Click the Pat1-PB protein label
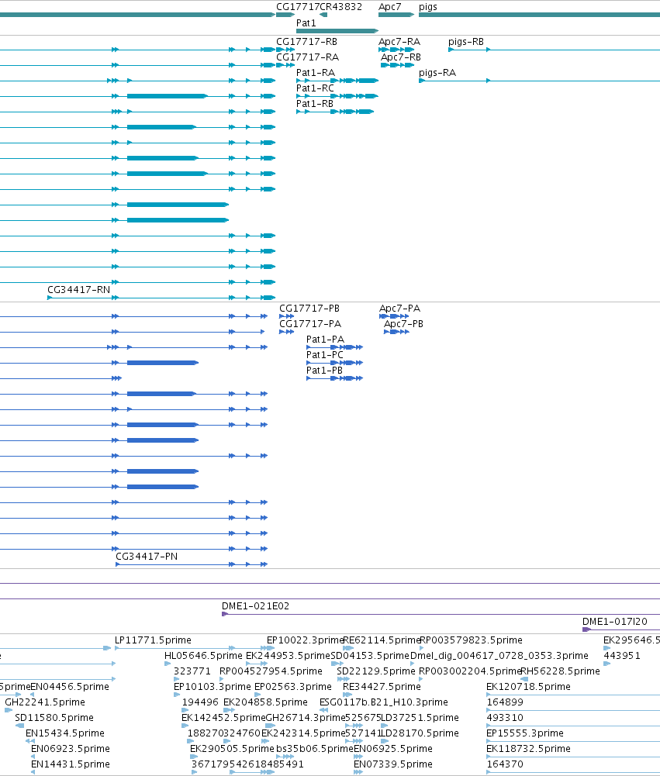Viewport: 660px width, 776px height. coord(324,371)
